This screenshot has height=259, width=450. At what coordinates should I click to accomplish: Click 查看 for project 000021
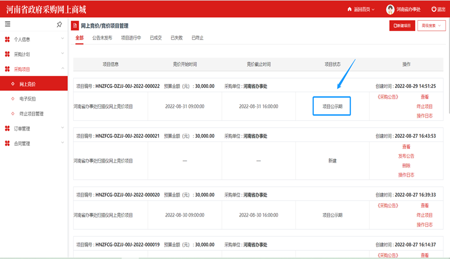point(406,147)
